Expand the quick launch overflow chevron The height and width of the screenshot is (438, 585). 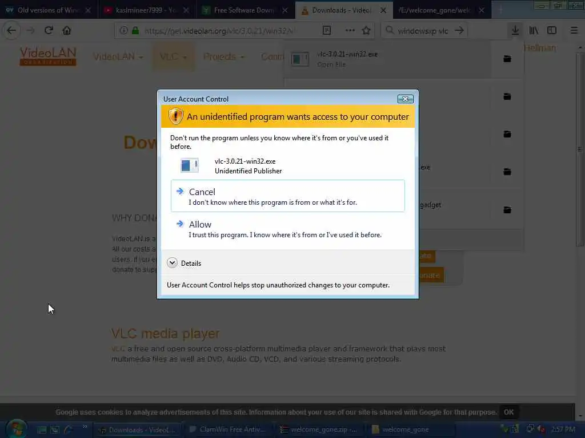(x=85, y=427)
